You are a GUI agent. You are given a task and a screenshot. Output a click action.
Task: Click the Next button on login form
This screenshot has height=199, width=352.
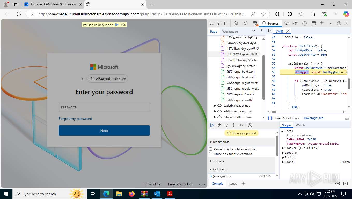click(x=104, y=131)
